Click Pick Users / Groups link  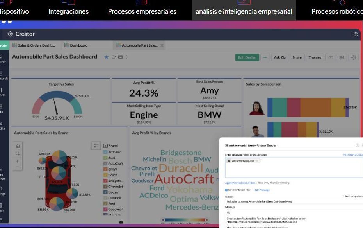point(353,155)
